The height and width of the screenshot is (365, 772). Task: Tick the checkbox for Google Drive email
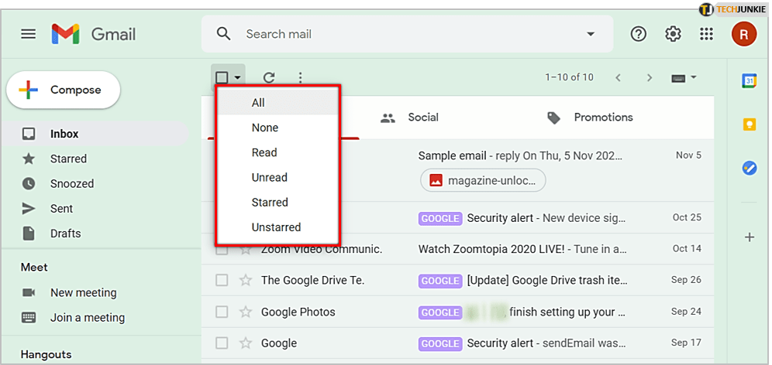[x=222, y=281]
